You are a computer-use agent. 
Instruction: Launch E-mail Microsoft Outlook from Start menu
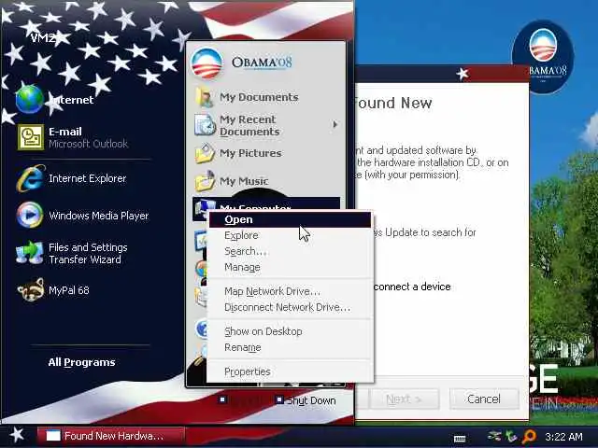tap(73, 137)
